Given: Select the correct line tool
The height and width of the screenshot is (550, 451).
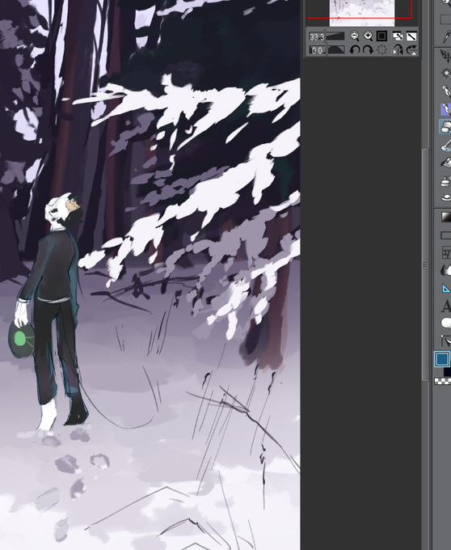Looking at the screenshot, I should pos(445,341).
